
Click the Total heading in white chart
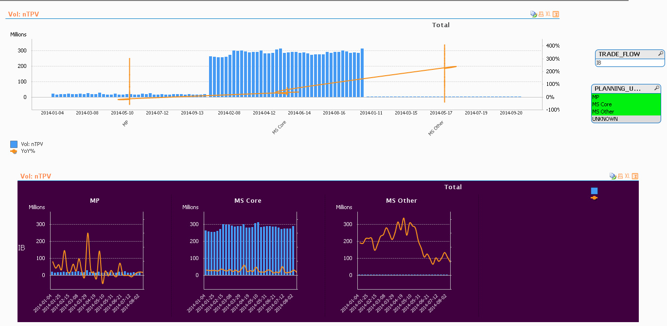[441, 25]
